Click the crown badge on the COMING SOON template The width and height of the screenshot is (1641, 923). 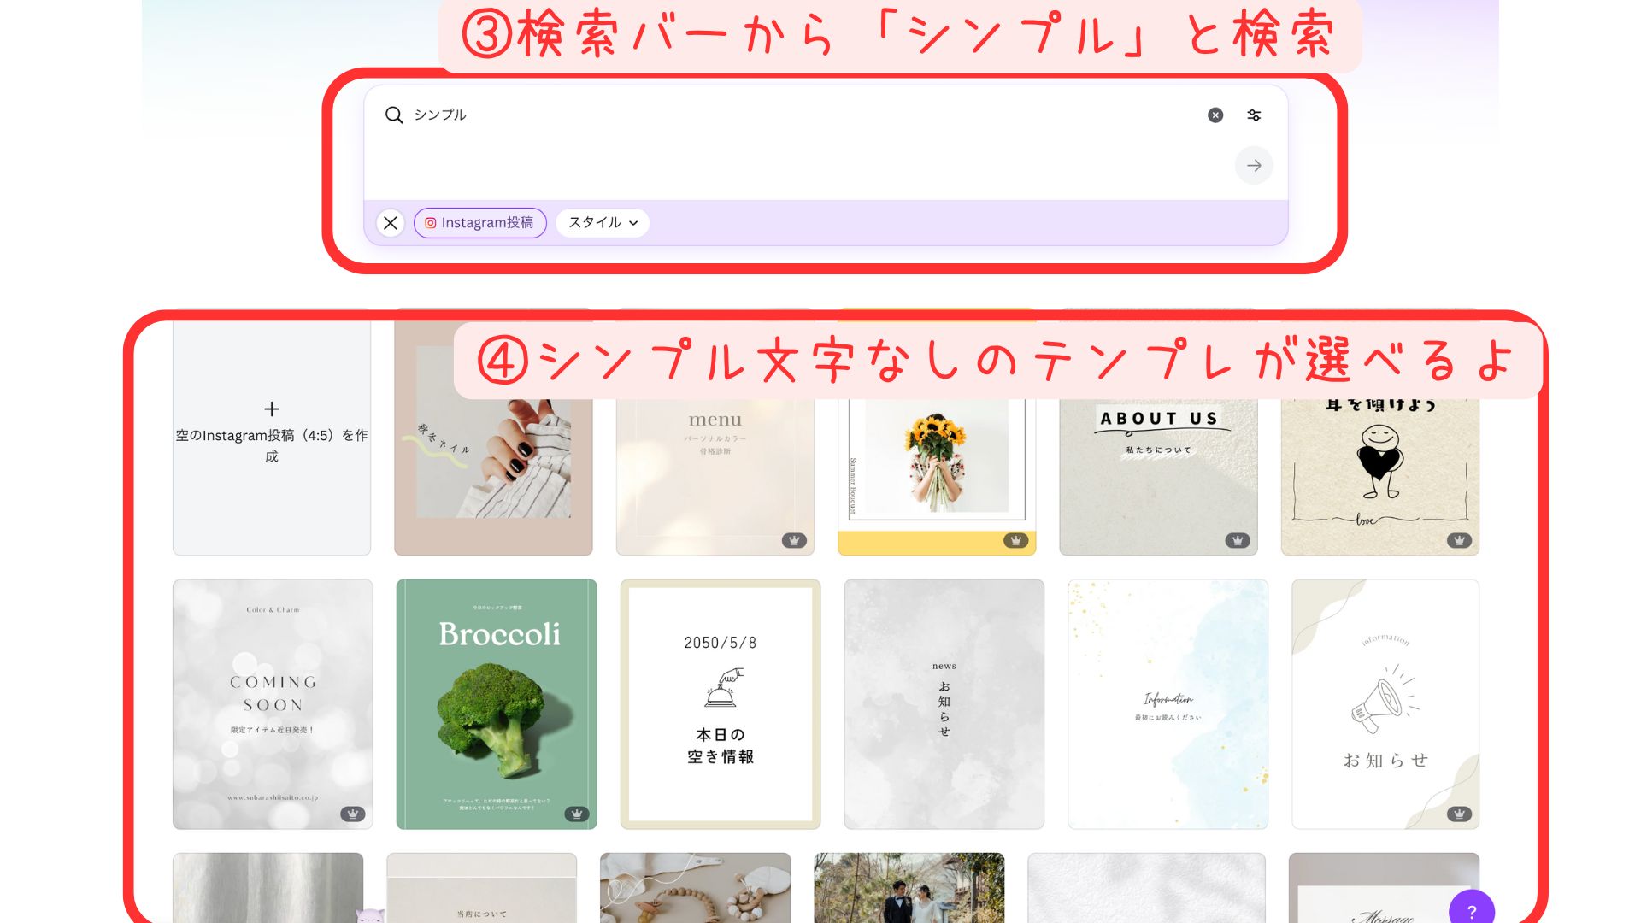click(351, 812)
